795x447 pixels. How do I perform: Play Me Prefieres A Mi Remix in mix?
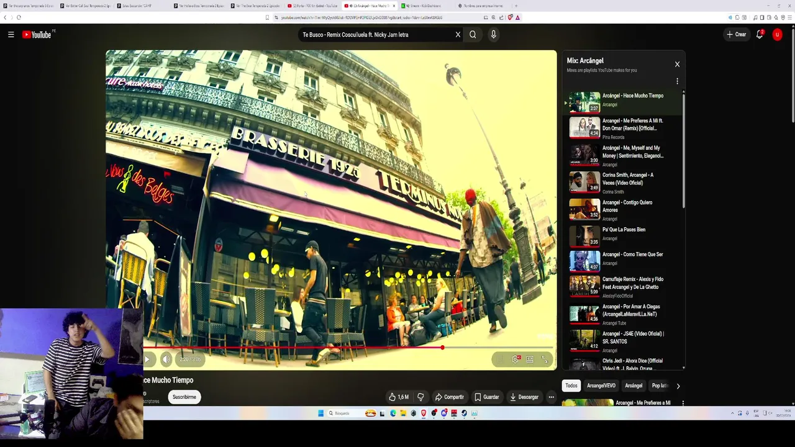coord(624,128)
